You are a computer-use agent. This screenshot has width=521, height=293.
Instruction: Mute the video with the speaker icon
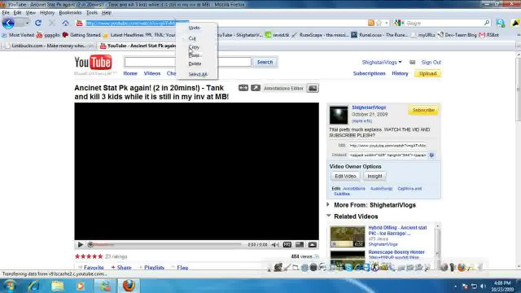[275, 245]
